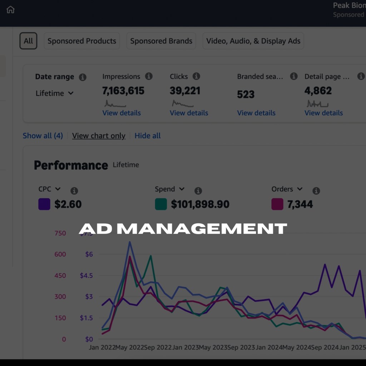Click info icon beside Detail page views
Viewport: 366px width, 366px height.
point(361,76)
